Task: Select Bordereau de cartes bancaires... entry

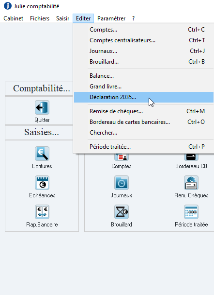Action: pyautogui.click(x=144, y=122)
